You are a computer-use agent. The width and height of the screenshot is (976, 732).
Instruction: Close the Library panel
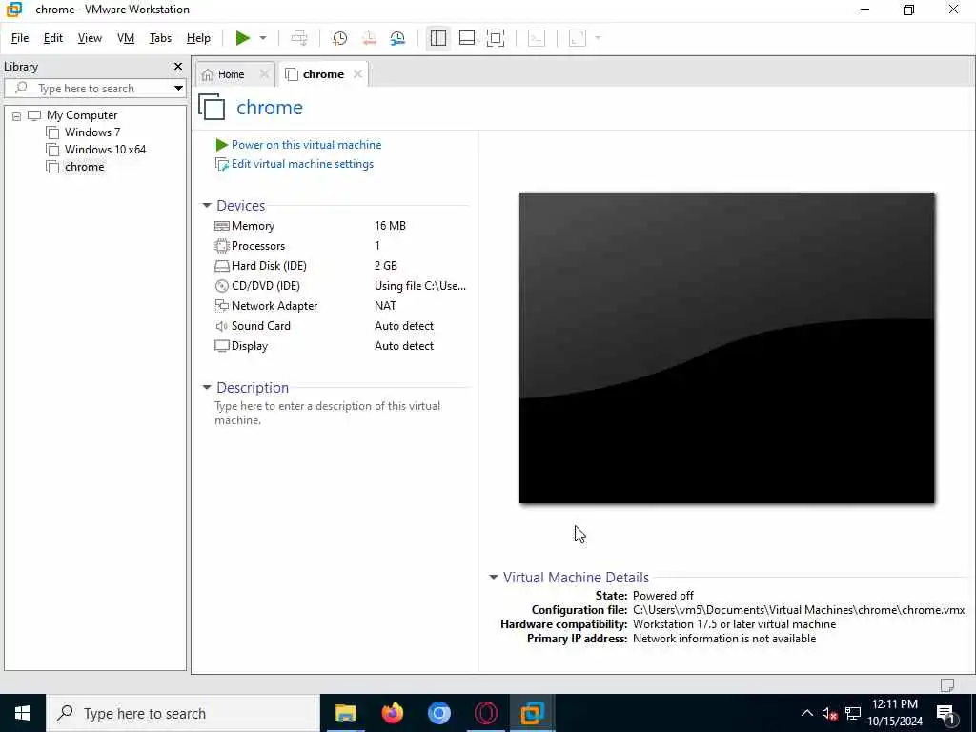[178, 67]
